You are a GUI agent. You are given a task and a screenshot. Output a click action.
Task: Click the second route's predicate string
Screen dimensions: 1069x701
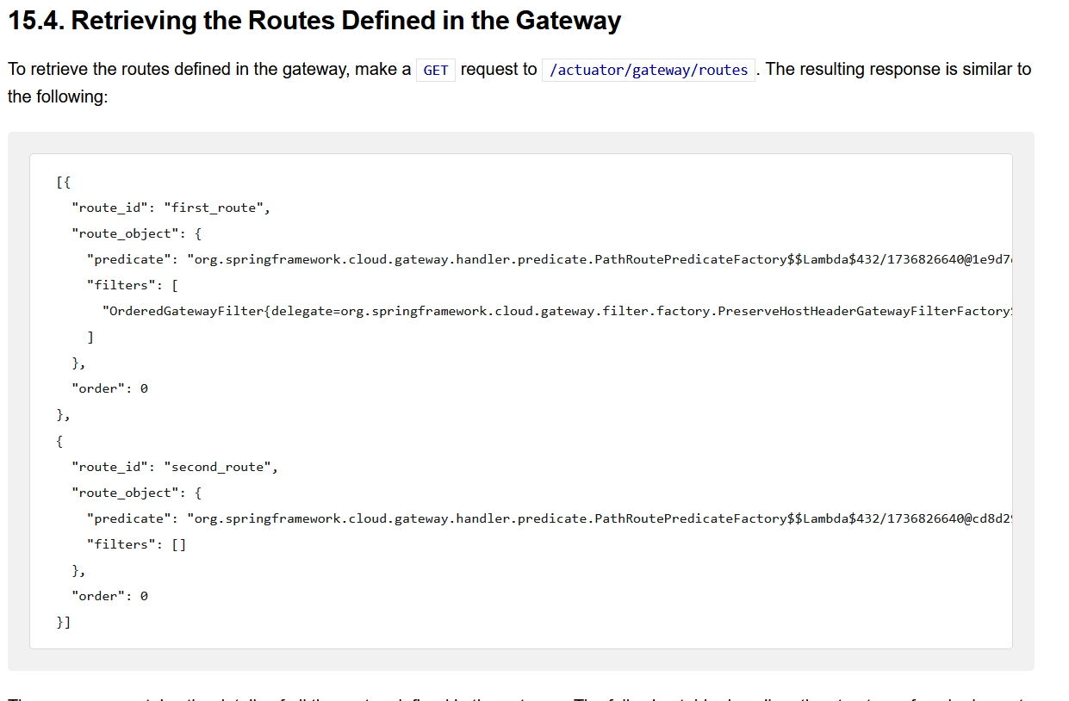tap(594, 518)
